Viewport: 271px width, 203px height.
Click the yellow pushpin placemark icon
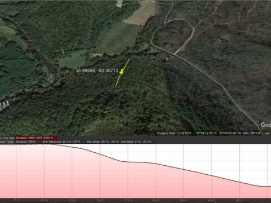pyautogui.click(x=122, y=72)
